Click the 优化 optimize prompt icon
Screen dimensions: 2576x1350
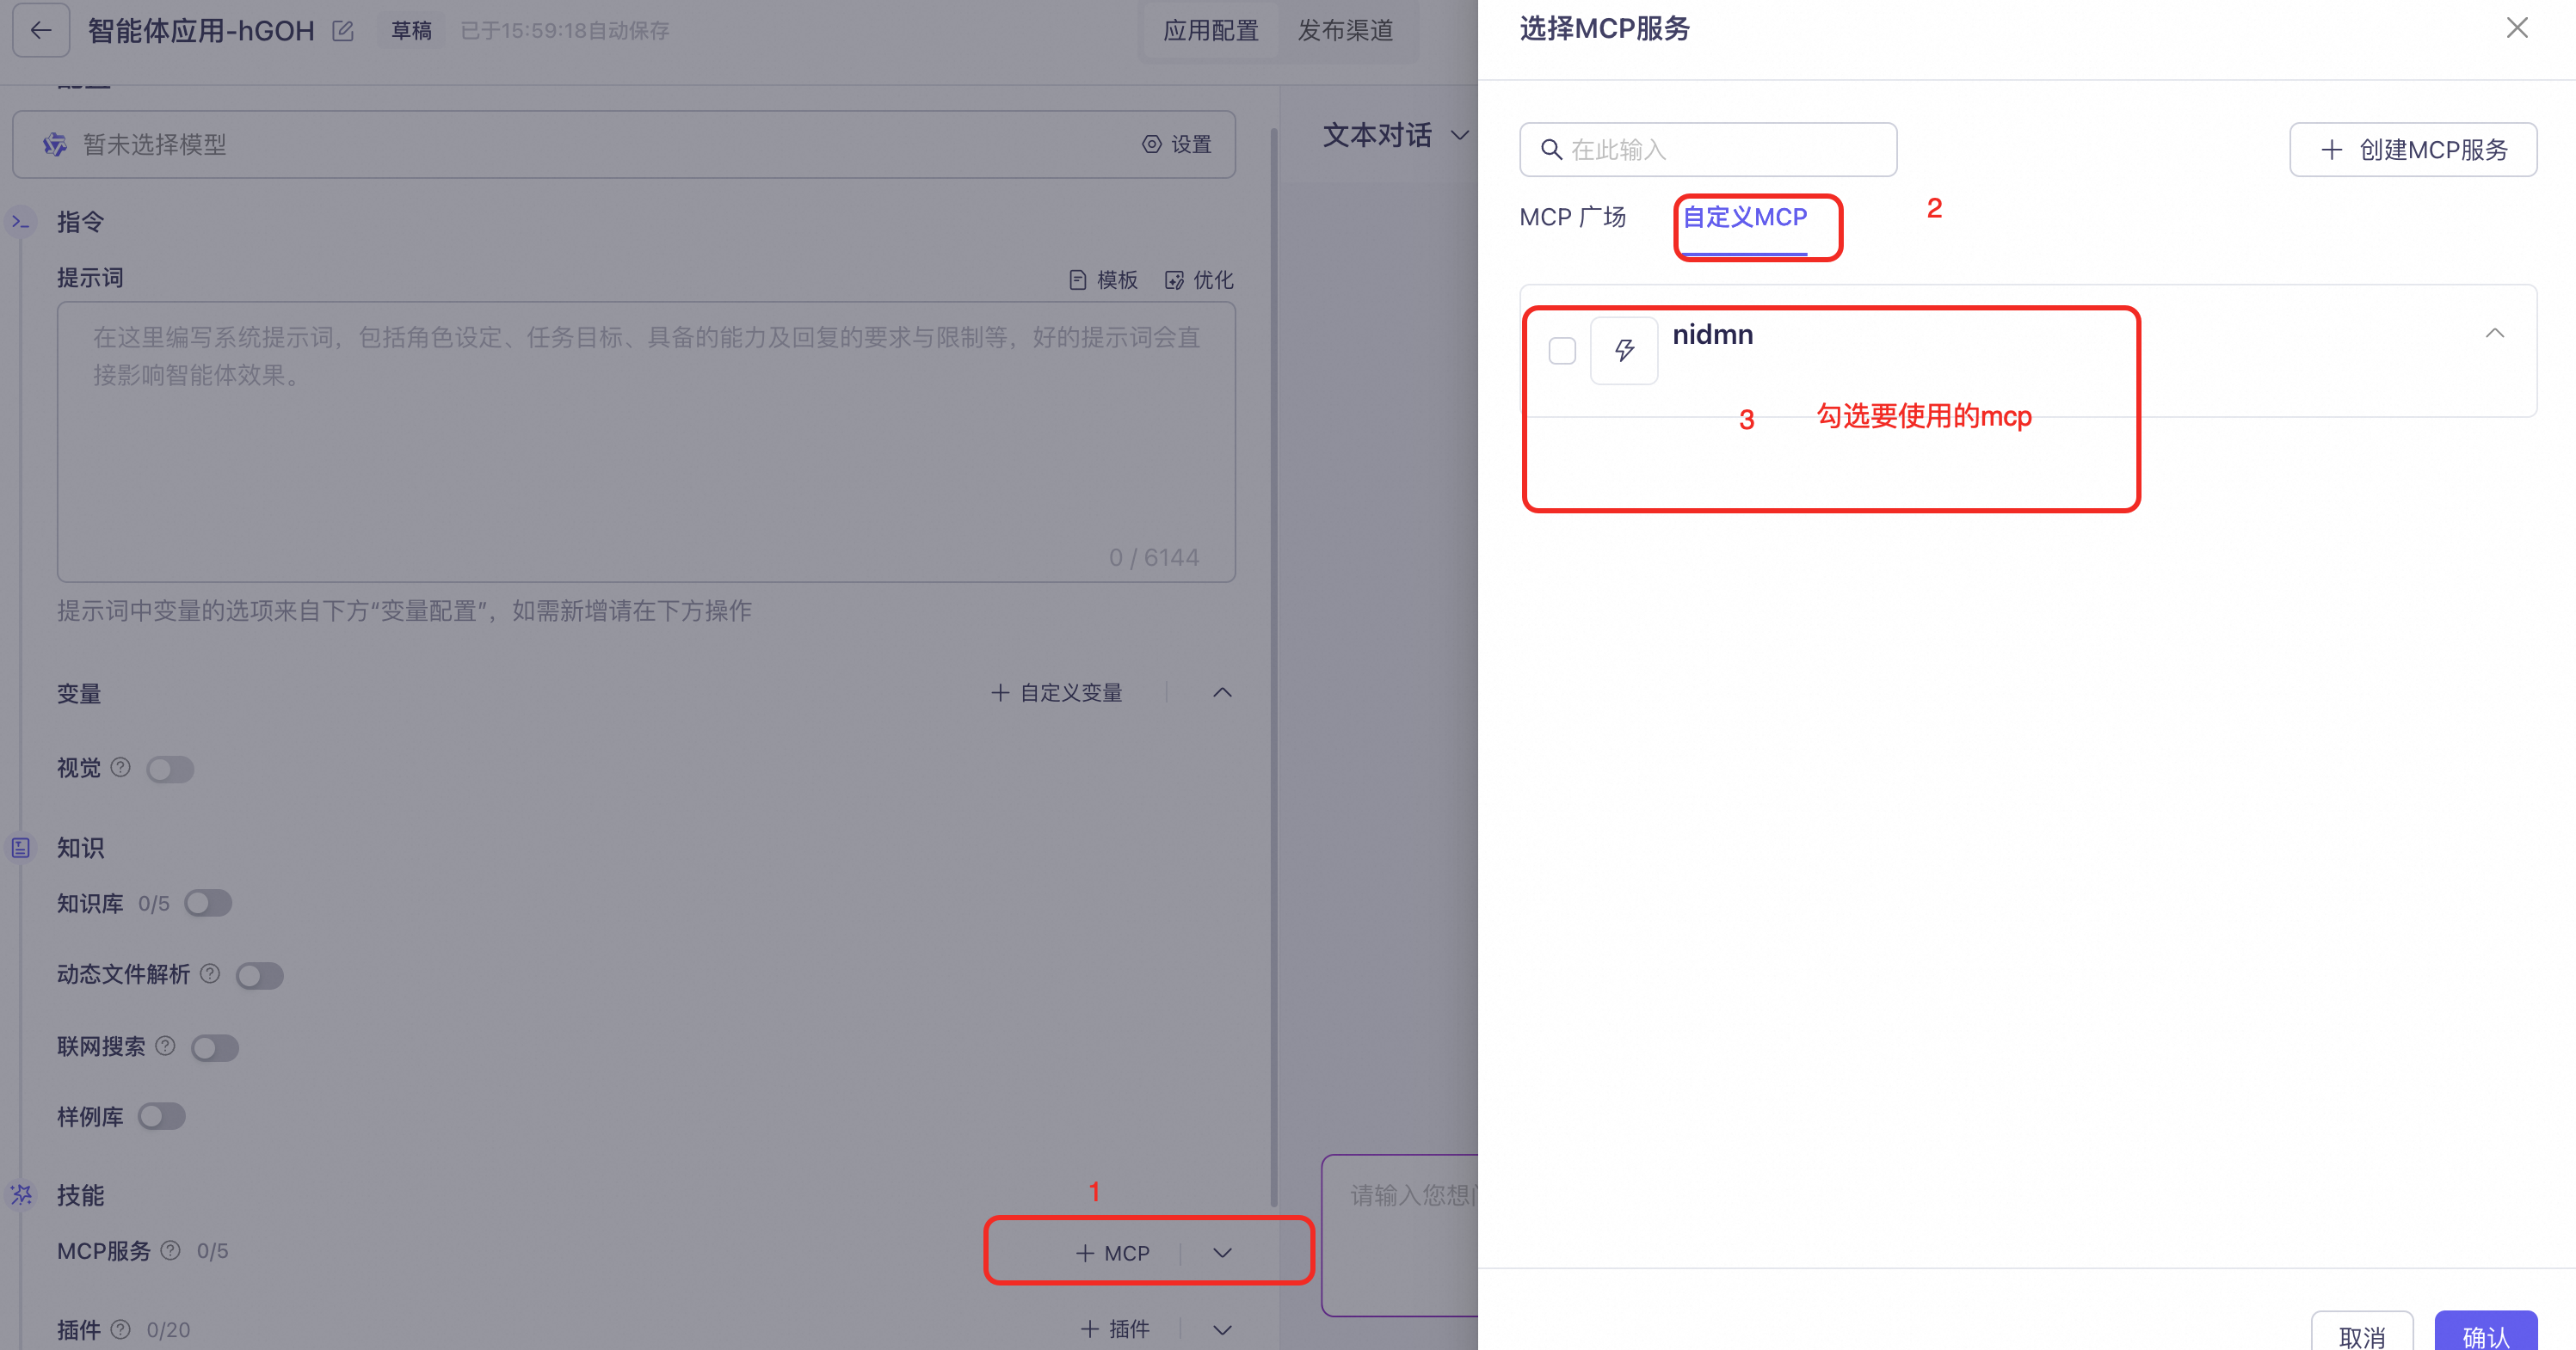tap(1174, 279)
